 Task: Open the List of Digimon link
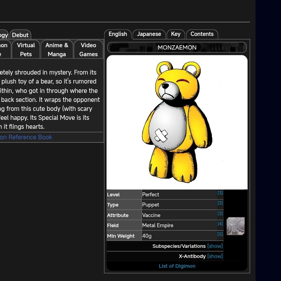click(177, 266)
